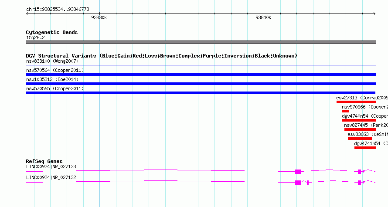Select the RefSeq Genes track title
The image size is (388, 207).
click(x=44, y=161)
